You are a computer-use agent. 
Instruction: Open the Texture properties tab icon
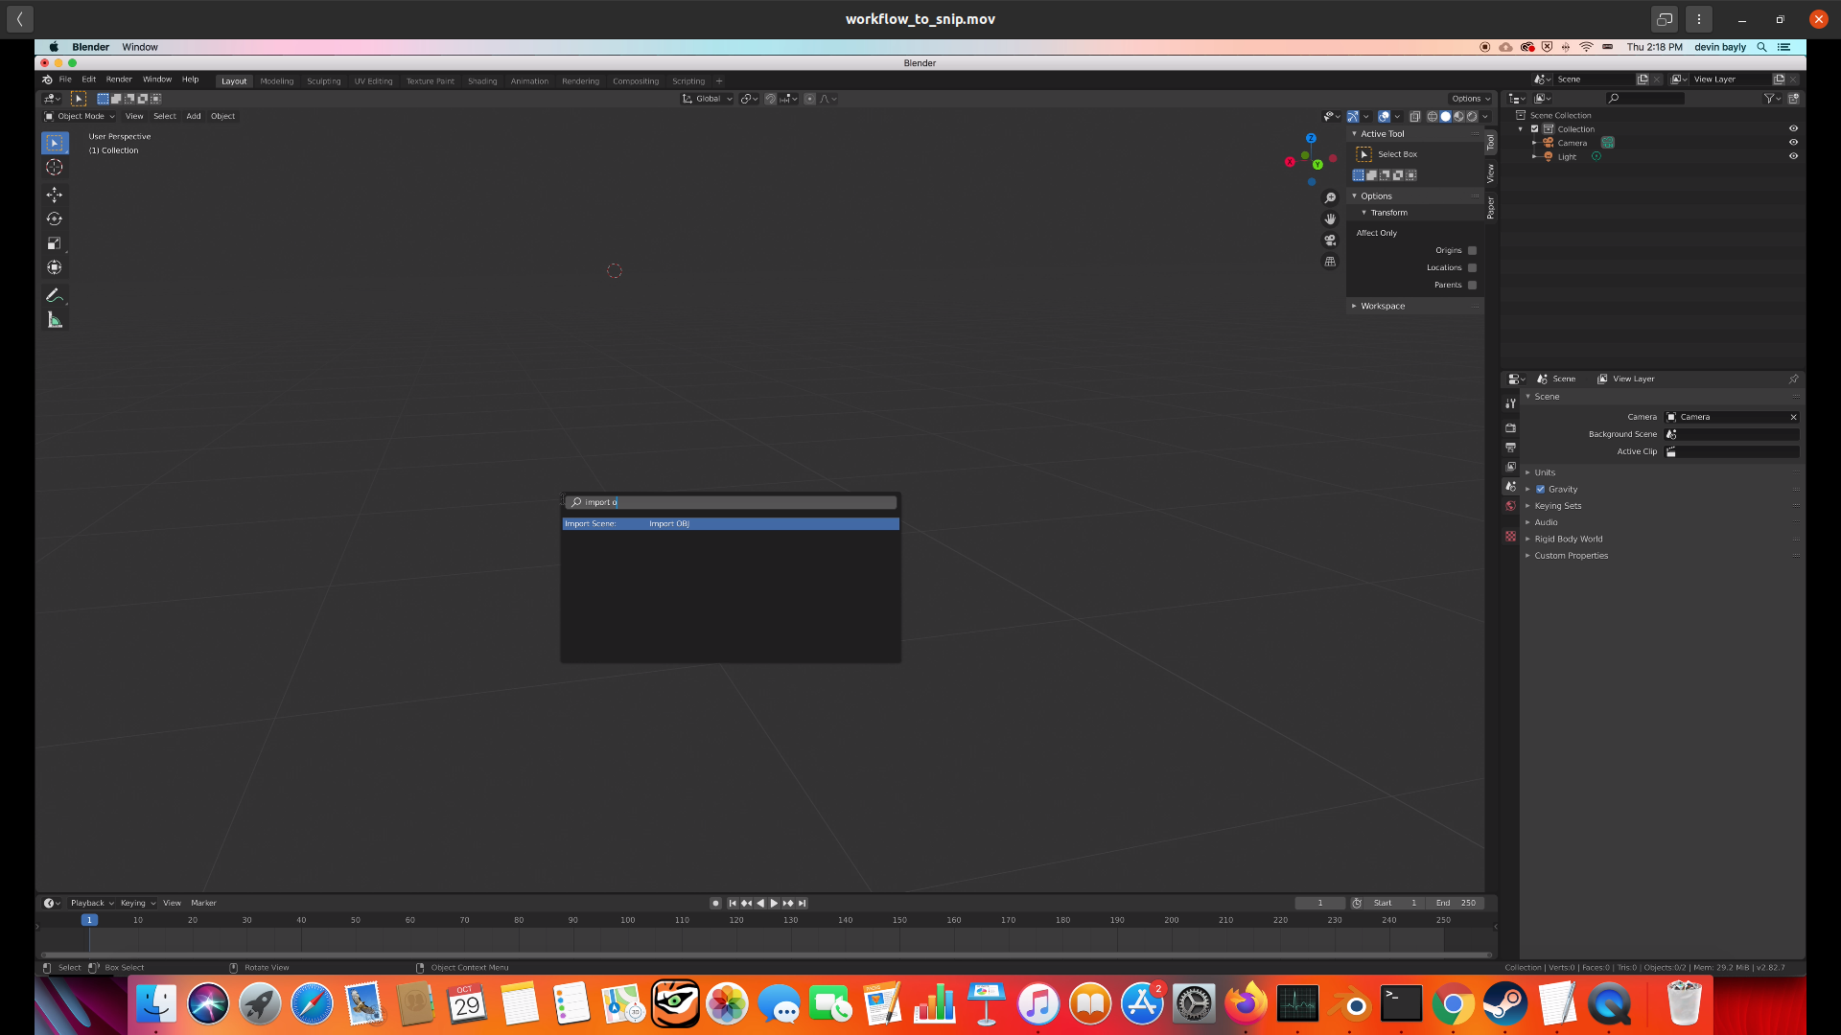click(1510, 537)
